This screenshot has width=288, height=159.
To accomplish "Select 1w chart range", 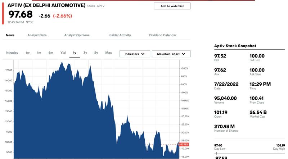I will [28, 53].
